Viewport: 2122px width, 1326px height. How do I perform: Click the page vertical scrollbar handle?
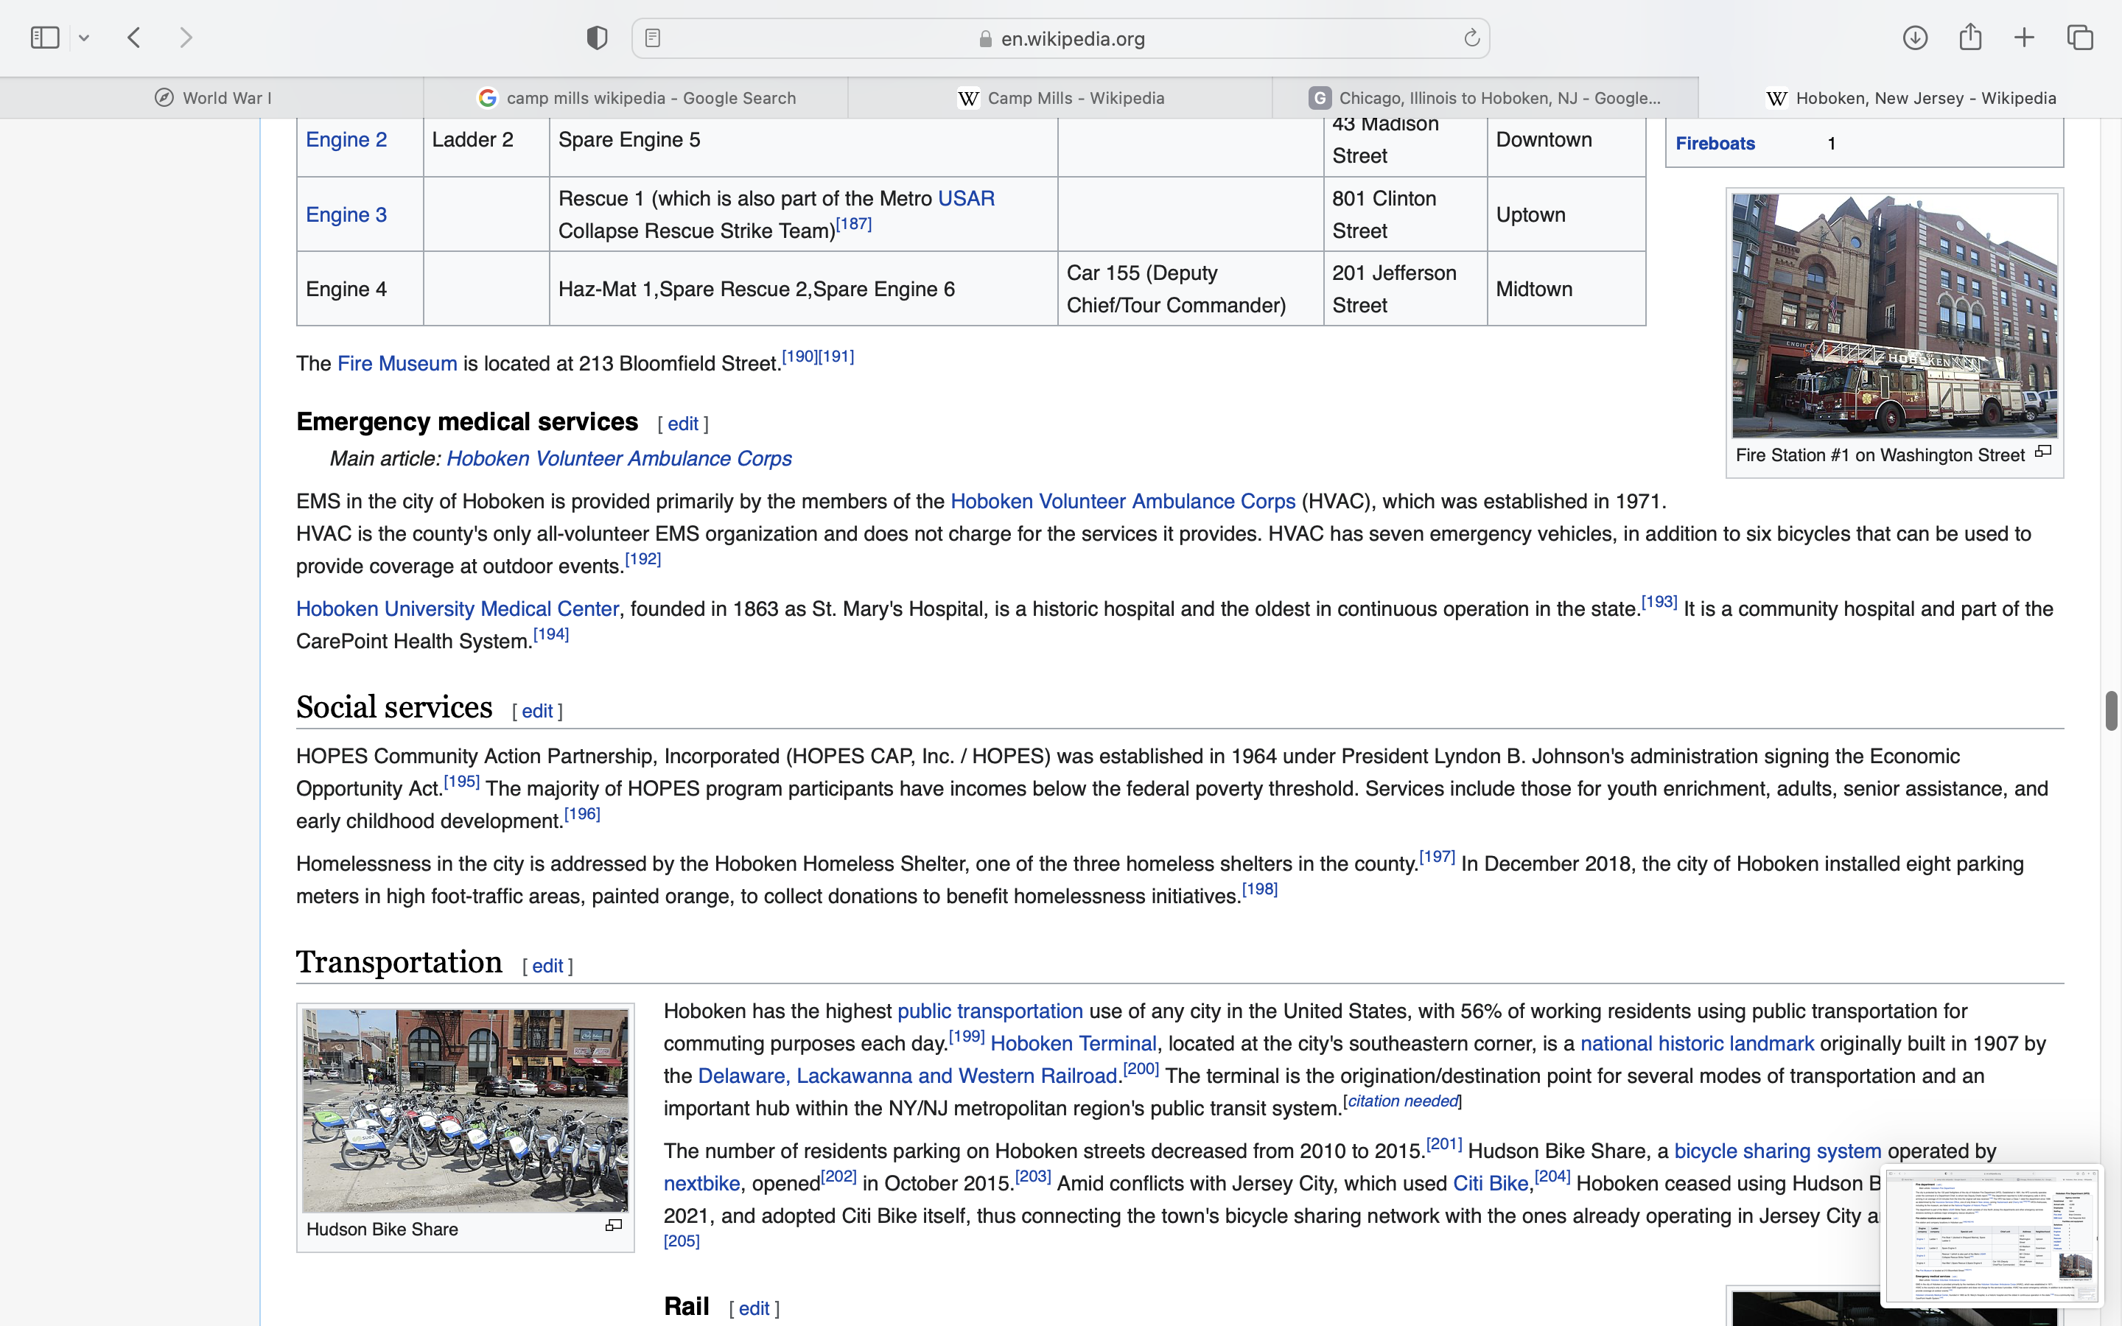2111,710
